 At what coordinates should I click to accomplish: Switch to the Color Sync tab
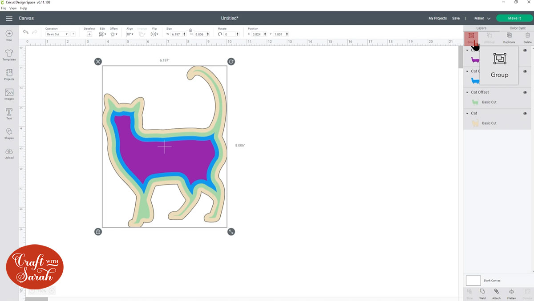point(518,28)
